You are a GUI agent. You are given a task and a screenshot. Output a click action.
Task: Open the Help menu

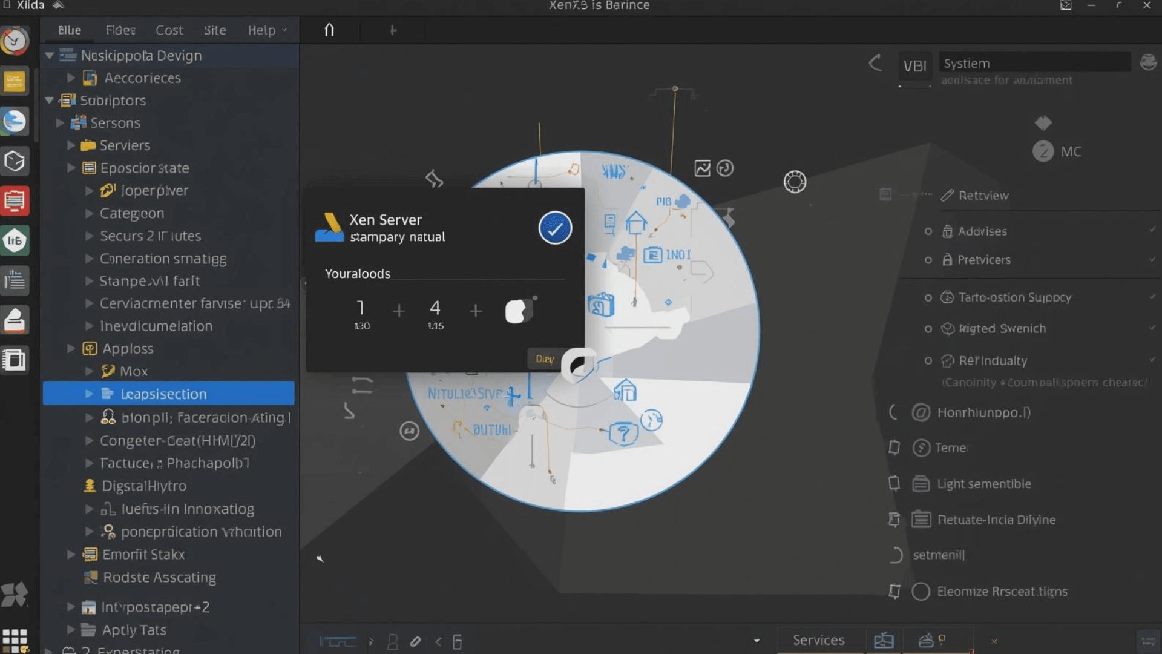tap(261, 30)
